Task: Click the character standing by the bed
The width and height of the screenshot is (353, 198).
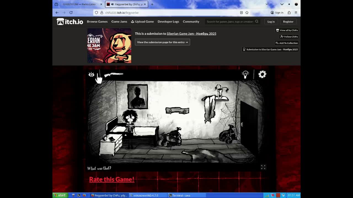Action: (130, 129)
